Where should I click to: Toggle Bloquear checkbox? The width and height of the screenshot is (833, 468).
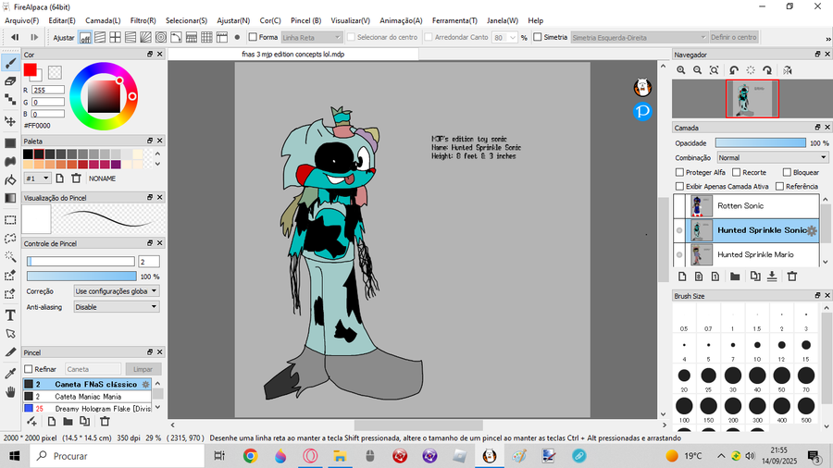click(x=787, y=172)
